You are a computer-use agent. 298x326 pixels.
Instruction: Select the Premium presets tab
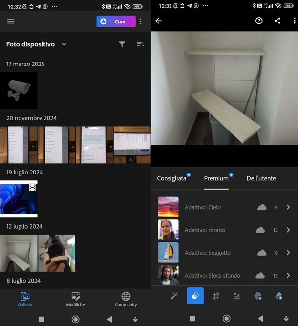216,178
